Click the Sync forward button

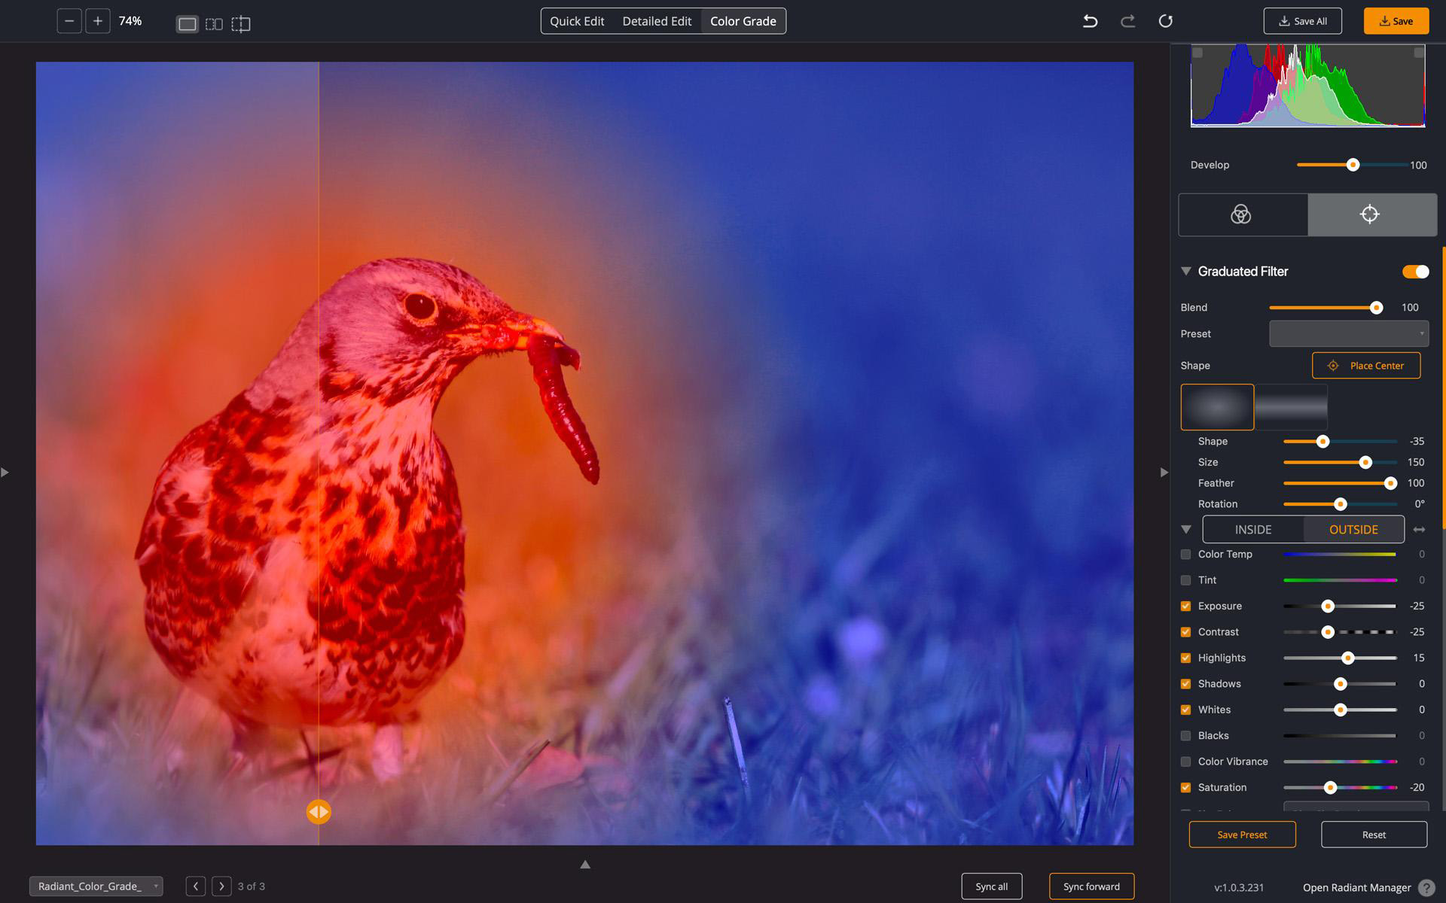[x=1091, y=886]
